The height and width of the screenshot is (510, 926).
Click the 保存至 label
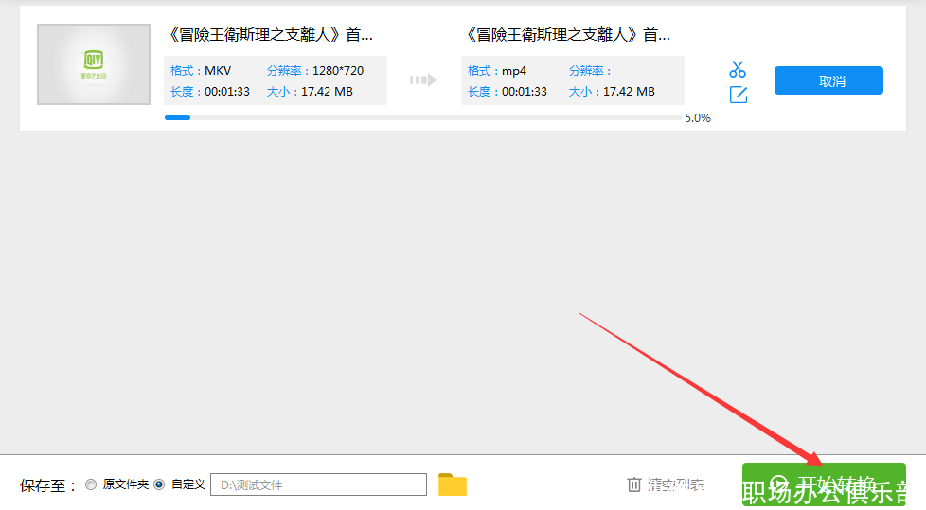(x=48, y=485)
